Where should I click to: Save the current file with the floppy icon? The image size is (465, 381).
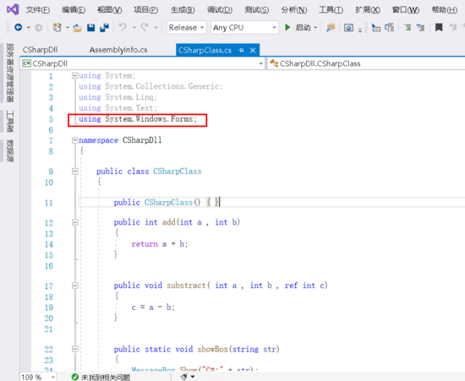pyautogui.click(x=91, y=28)
